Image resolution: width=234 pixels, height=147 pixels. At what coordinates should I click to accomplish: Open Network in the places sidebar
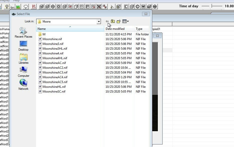(x=24, y=85)
